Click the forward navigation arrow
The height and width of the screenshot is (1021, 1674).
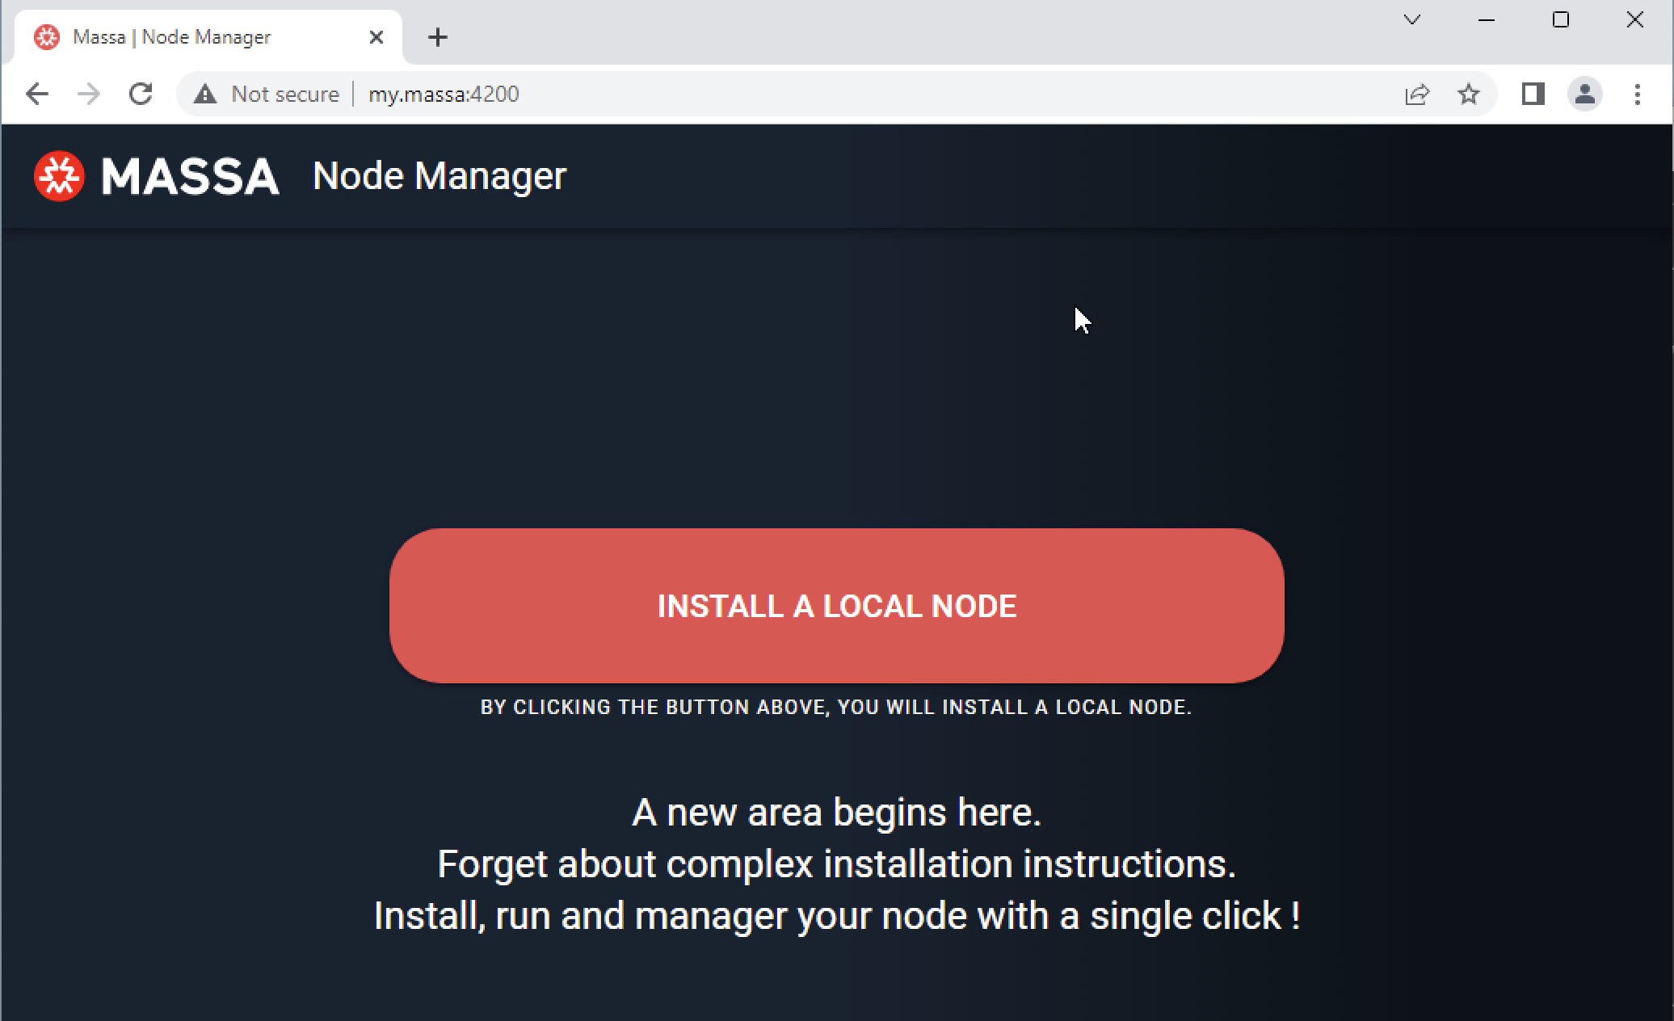point(89,94)
